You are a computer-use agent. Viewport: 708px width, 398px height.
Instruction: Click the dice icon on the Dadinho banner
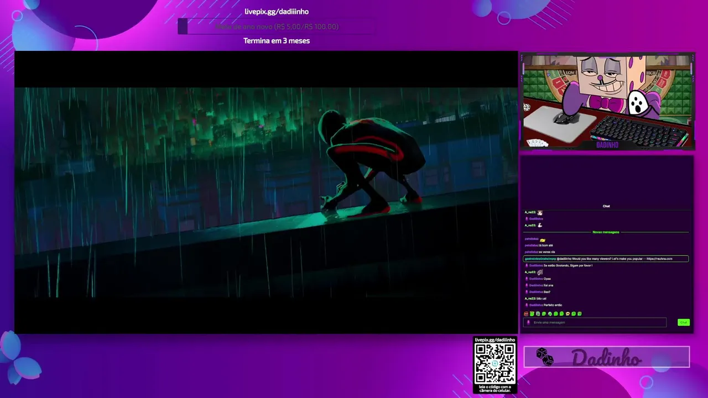pyautogui.click(x=545, y=357)
